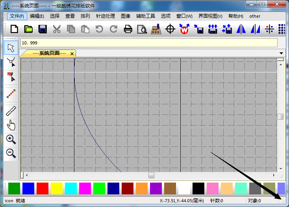289x207 pixels.
Task: Click the Cut scissors icon
Action: point(57,29)
